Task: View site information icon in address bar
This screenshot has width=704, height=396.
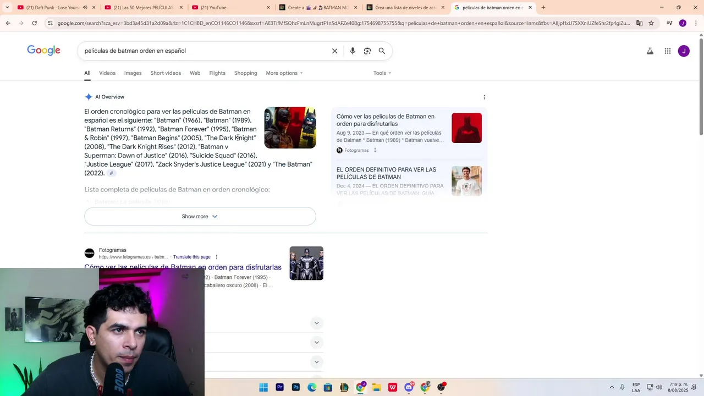Action: 50,23
